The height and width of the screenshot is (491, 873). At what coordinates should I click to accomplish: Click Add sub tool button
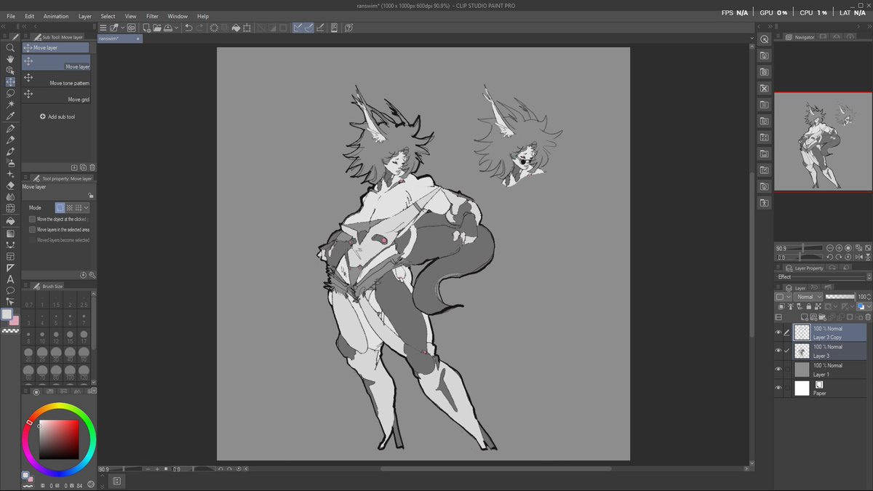click(x=57, y=116)
